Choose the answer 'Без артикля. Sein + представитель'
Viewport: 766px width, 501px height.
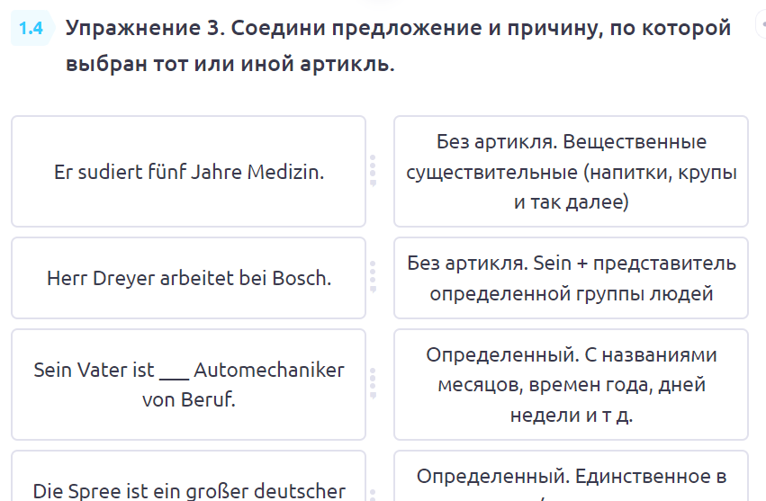(571, 278)
